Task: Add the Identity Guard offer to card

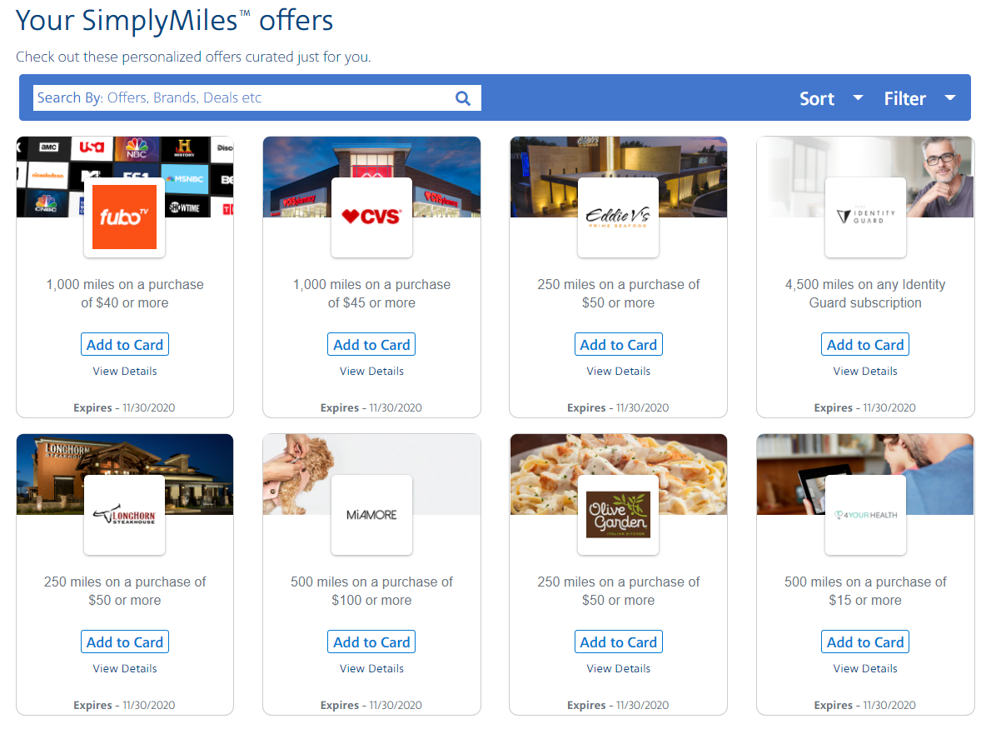Action: click(865, 344)
